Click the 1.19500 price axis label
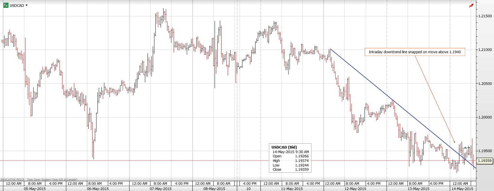This screenshot has width=494, height=191. coord(485,151)
